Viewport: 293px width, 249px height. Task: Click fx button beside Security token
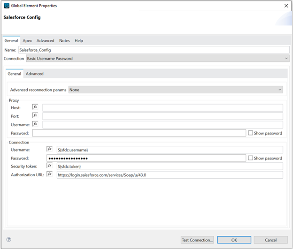[x=49, y=166]
